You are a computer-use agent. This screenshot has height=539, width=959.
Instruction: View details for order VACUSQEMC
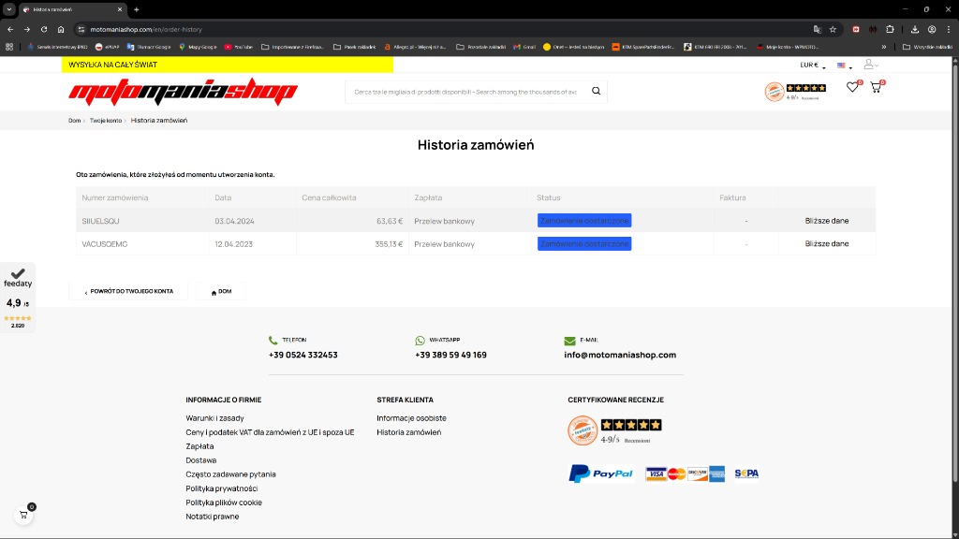point(826,244)
